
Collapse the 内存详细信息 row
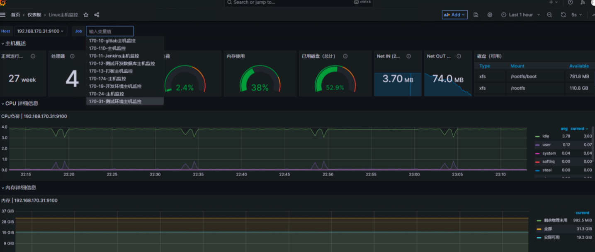[x=19, y=187]
